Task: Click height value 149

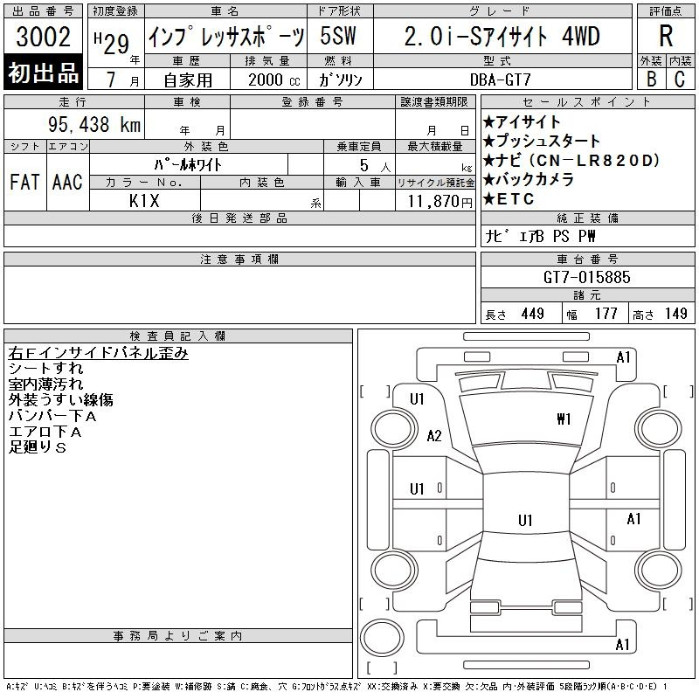Action: click(x=675, y=314)
